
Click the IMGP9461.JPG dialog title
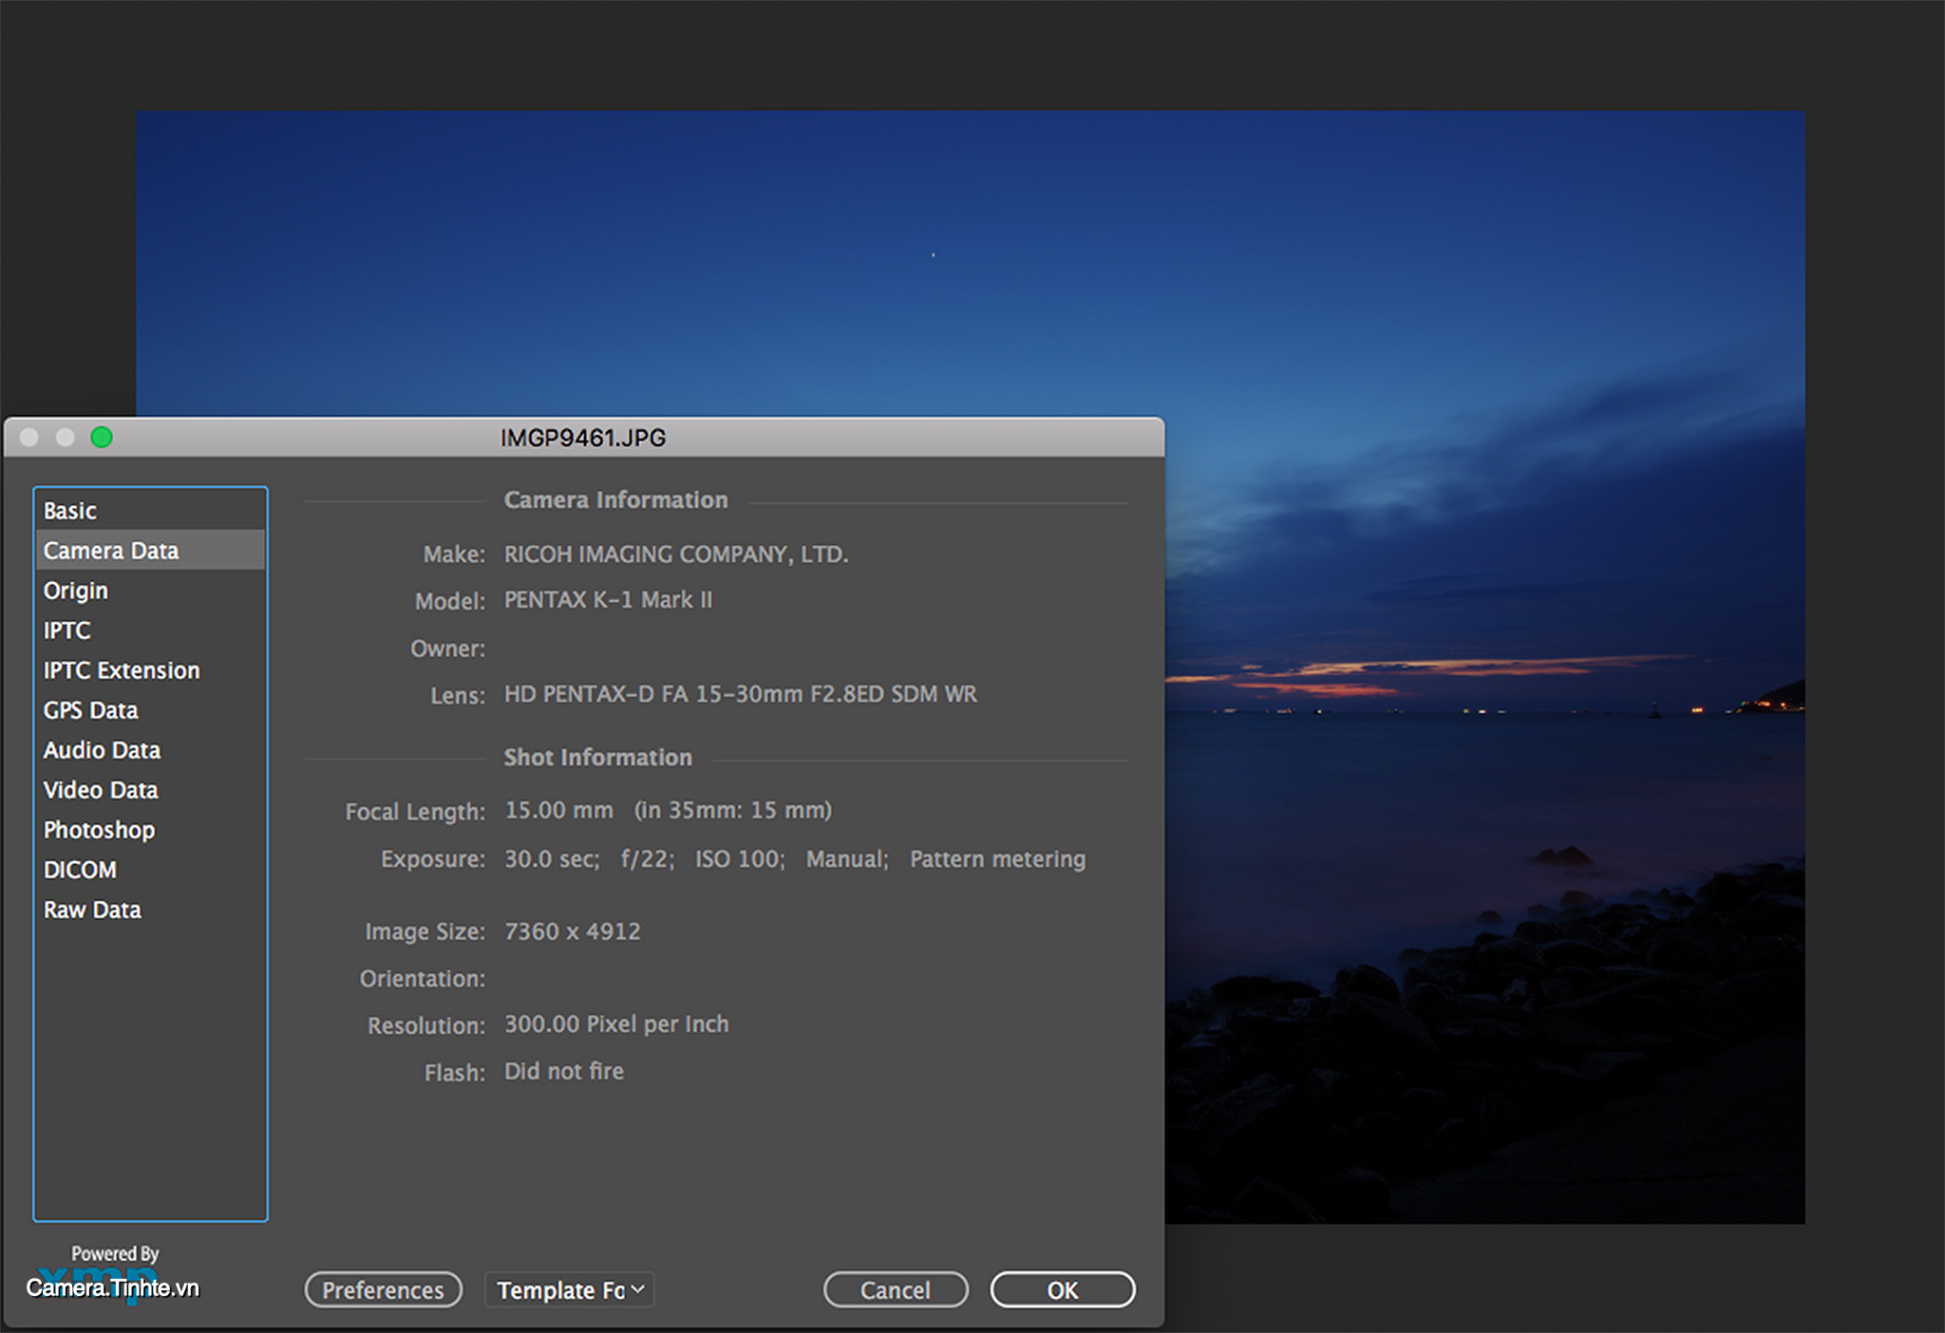583,438
